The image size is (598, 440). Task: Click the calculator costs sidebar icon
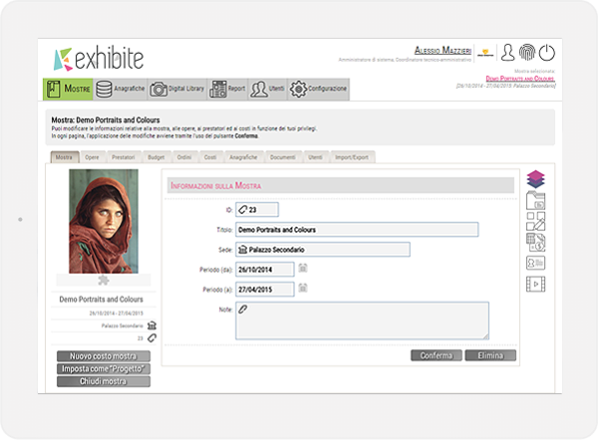coord(536,243)
